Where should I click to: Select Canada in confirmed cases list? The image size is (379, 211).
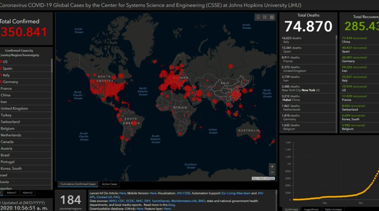25,142
